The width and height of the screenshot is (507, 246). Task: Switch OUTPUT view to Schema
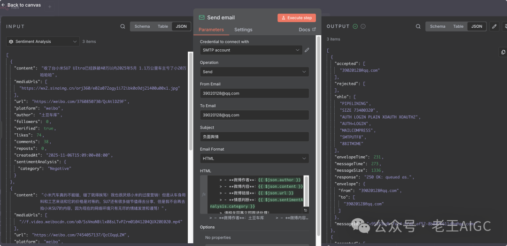tap(438, 26)
